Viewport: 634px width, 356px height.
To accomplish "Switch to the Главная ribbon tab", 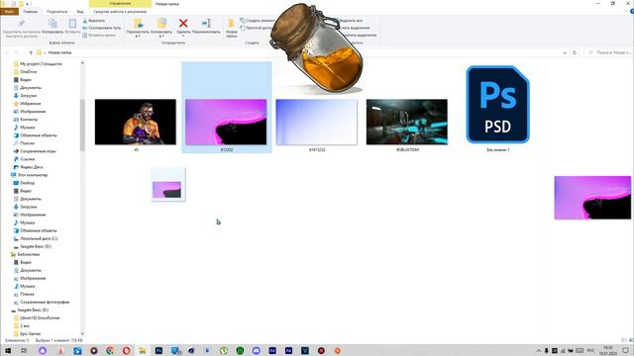I will tap(31, 12).
